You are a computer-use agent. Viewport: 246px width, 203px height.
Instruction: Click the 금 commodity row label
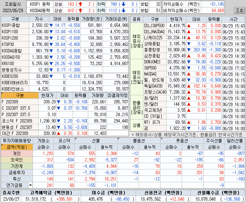155,129
